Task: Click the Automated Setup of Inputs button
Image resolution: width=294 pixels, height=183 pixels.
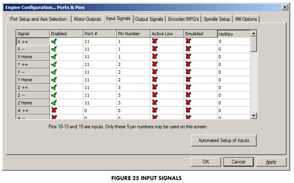Action: (224, 140)
